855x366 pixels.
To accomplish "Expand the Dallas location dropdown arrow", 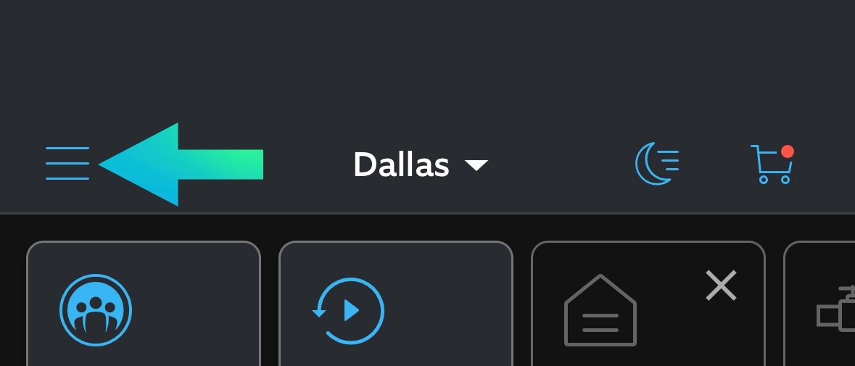I will tap(476, 165).
